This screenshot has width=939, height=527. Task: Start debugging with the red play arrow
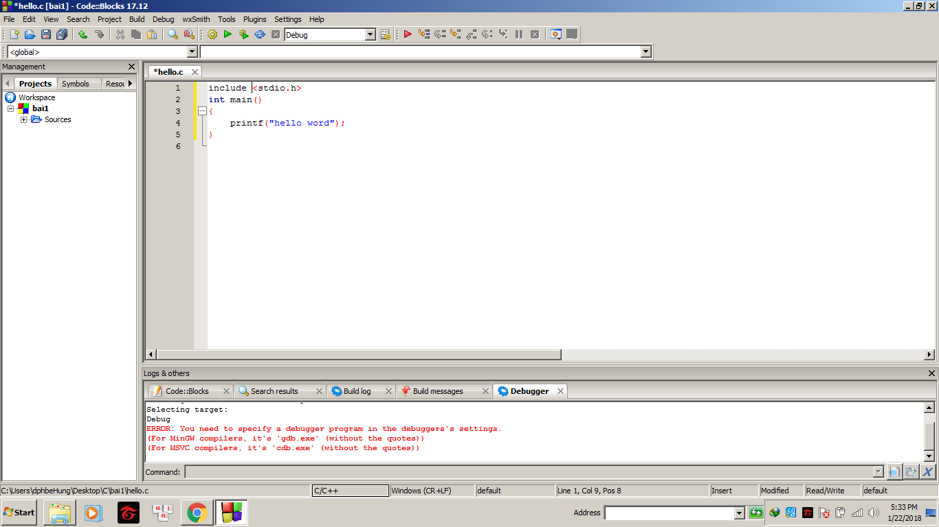coord(408,34)
